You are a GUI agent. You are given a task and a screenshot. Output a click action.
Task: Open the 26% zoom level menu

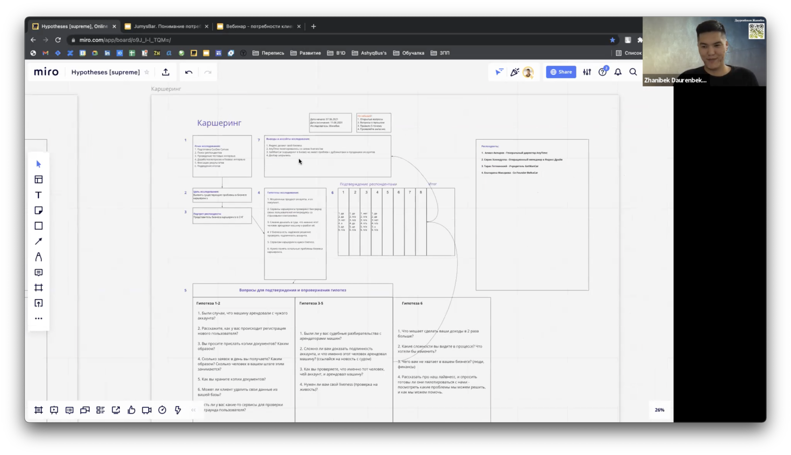click(659, 410)
